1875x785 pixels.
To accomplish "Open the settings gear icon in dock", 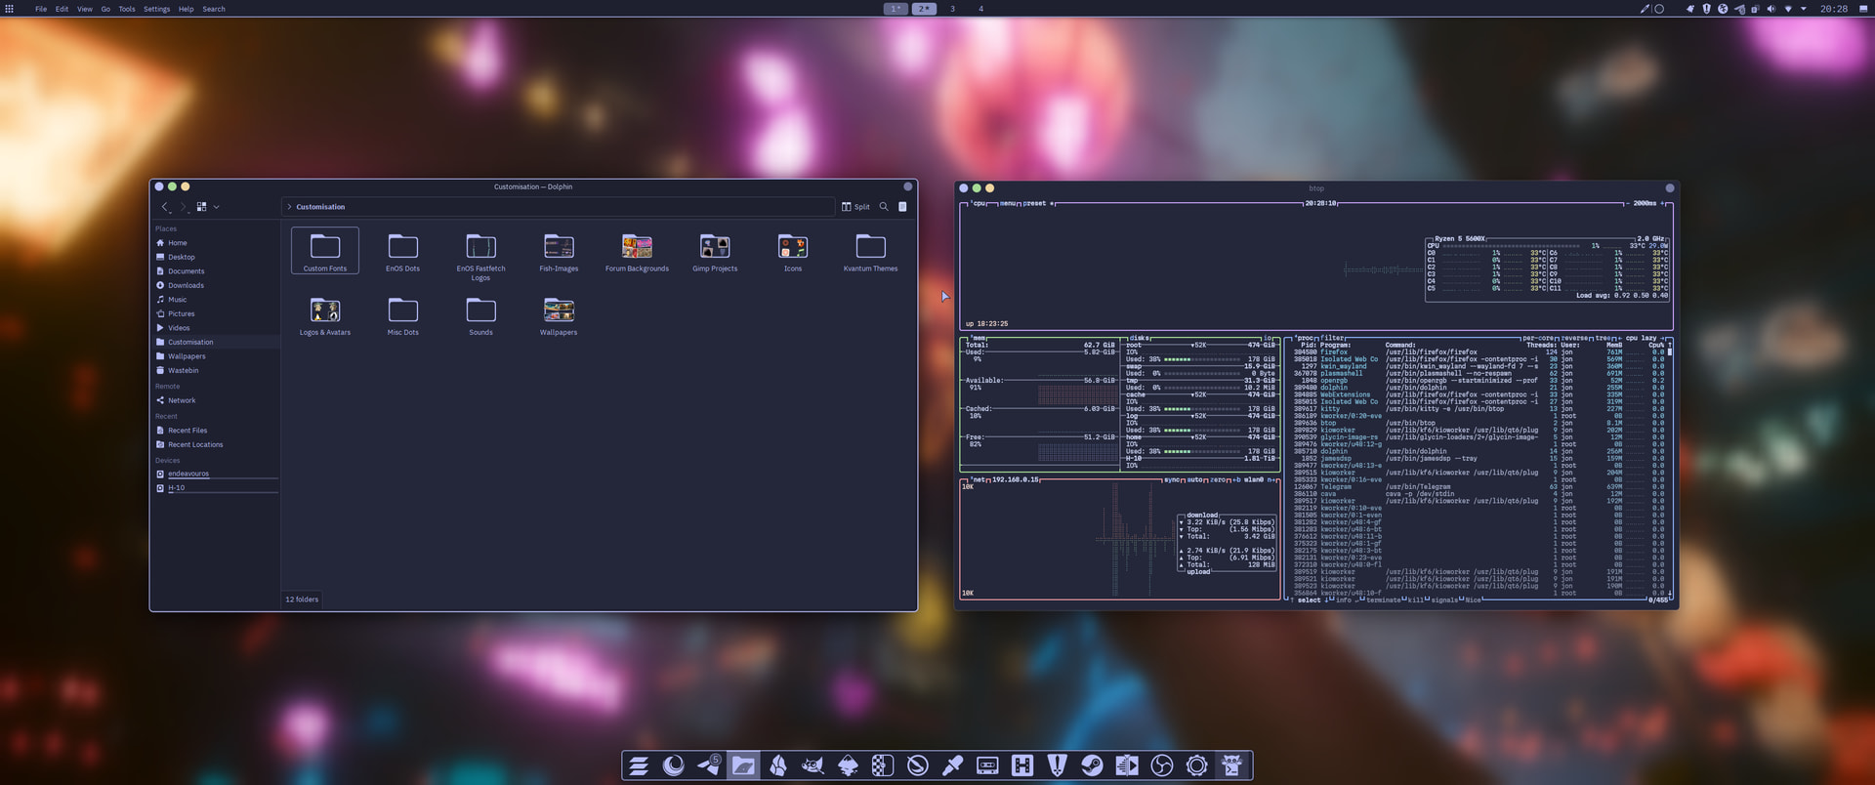I will tap(1197, 765).
